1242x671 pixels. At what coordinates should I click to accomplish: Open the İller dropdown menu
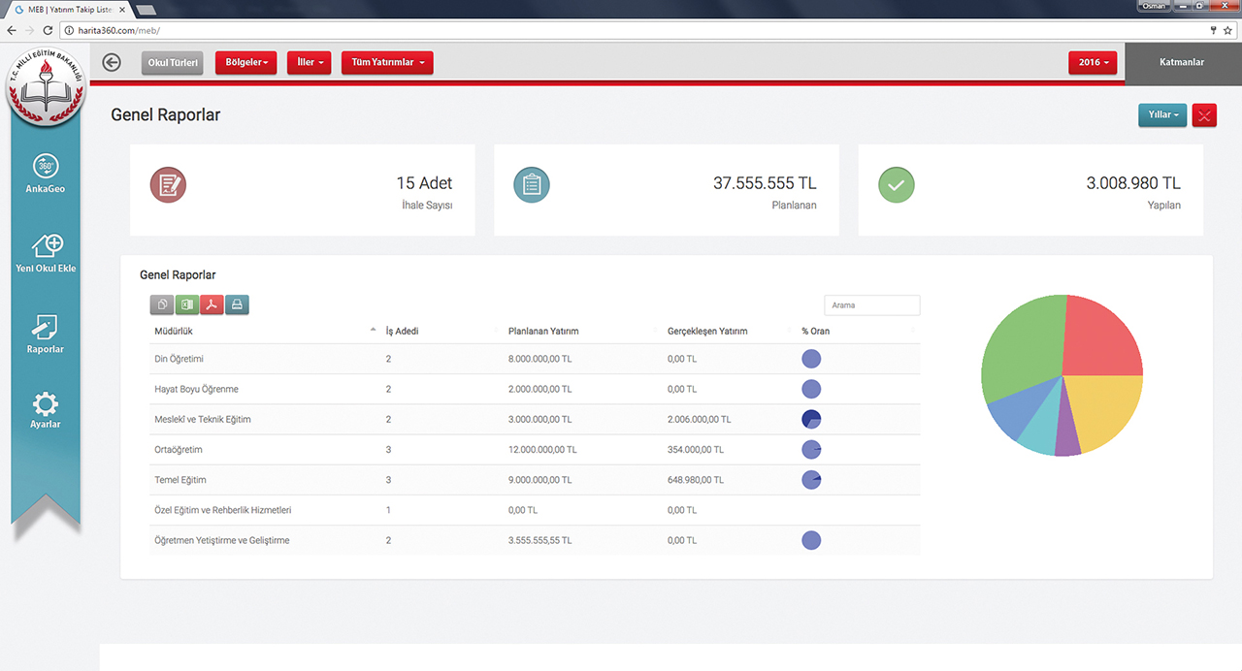[310, 63]
